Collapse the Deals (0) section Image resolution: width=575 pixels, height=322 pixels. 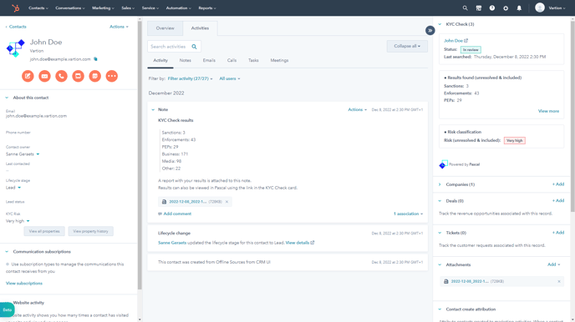440,201
